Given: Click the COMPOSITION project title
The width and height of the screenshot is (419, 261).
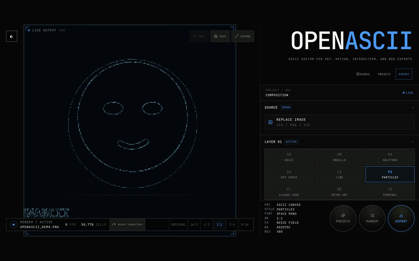Looking at the screenshot, I should click(x=277, y=95).
